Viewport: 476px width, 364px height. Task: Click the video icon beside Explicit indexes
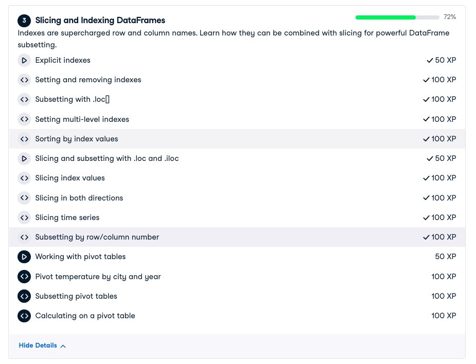pos(24,60)
